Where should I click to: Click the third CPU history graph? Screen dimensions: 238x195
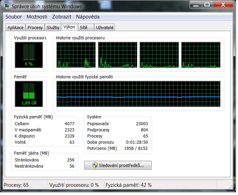[159, 55]
